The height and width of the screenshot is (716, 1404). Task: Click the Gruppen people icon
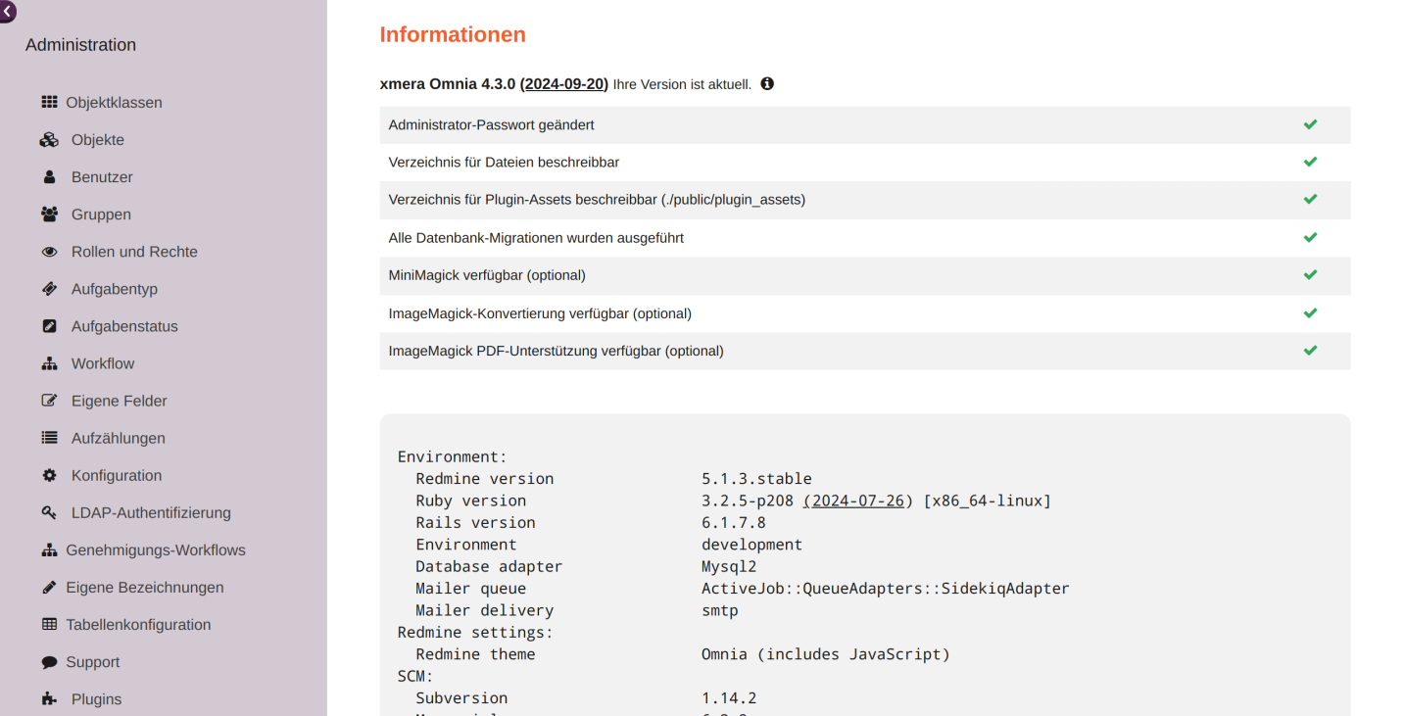(x=49, y=215)
